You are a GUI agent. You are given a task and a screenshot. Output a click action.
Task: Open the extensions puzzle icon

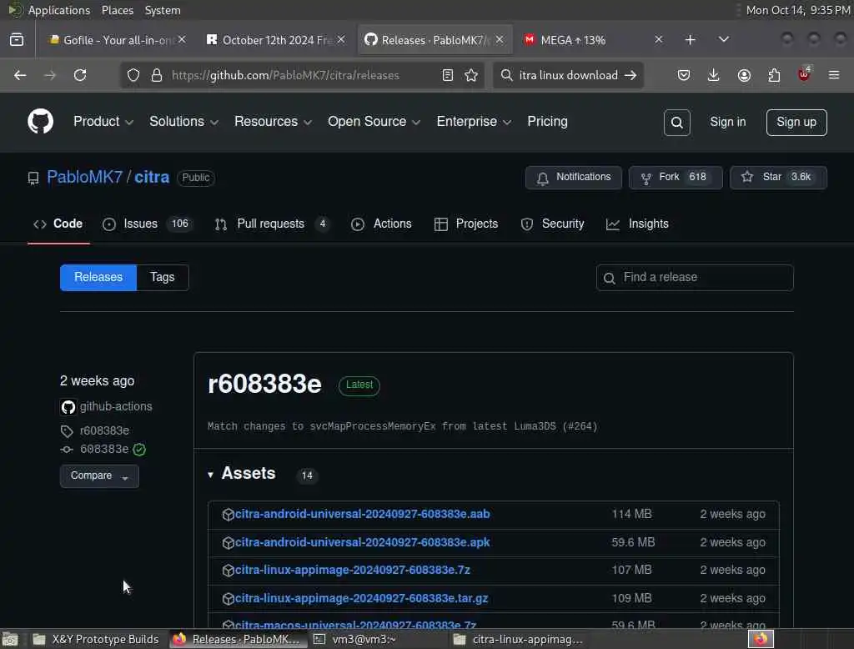click(x=774, y=75)
